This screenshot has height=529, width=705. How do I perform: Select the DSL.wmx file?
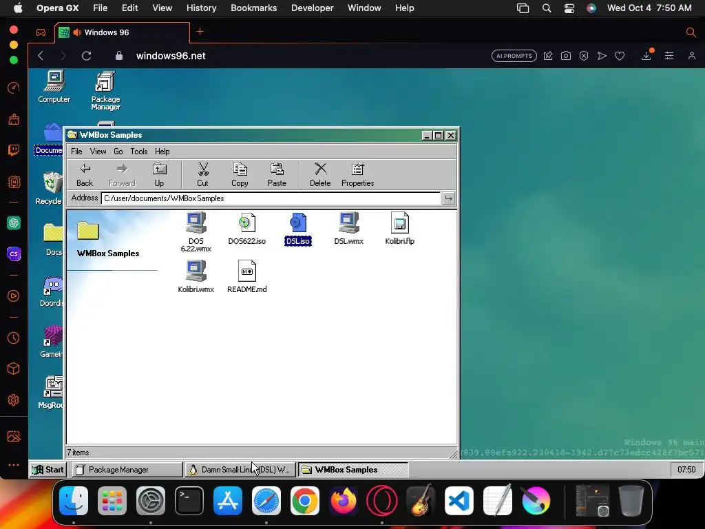pos(348,229)
